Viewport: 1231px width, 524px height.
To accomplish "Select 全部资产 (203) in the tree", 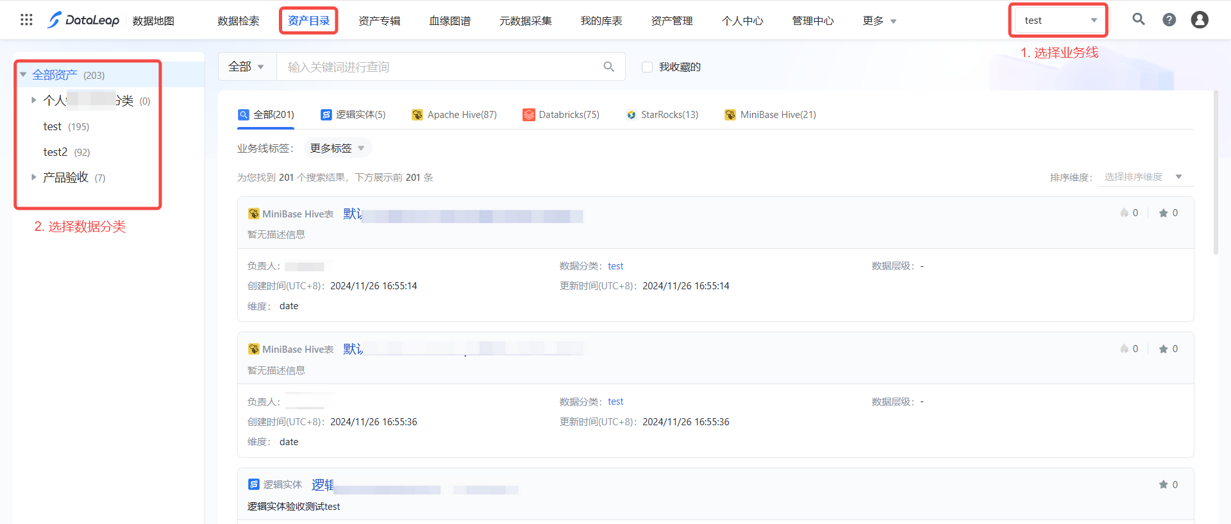I will [x=69, y=75].
